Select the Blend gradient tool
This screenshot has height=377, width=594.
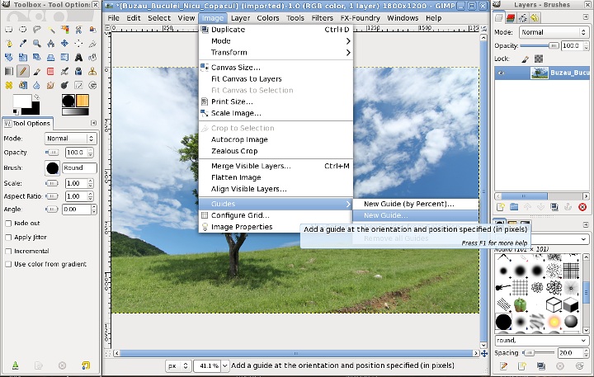coord(9,72)
